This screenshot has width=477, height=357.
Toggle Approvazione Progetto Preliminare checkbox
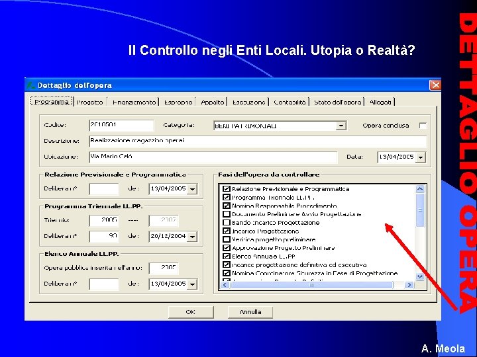227,248
